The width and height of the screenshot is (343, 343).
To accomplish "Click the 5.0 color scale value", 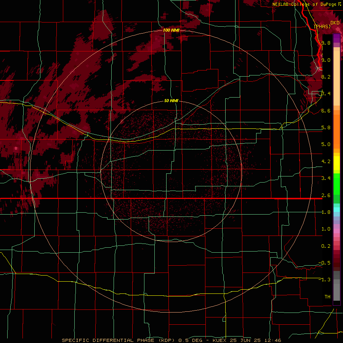I will point(326,144).
